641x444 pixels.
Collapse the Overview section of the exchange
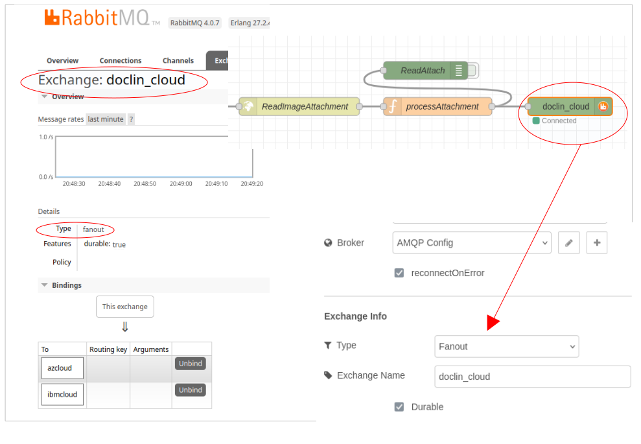[45, 97]
